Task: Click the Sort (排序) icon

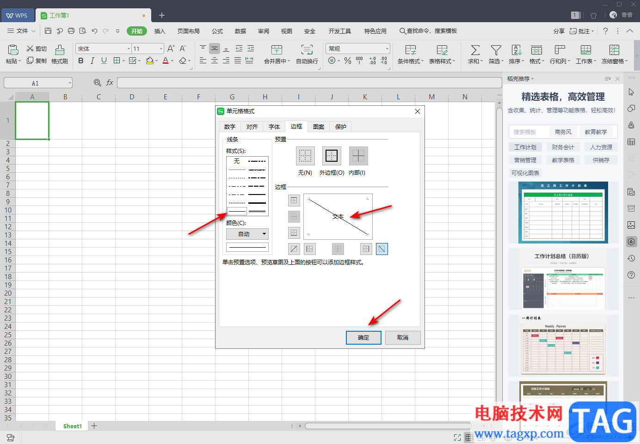Action: pos(517,50)
